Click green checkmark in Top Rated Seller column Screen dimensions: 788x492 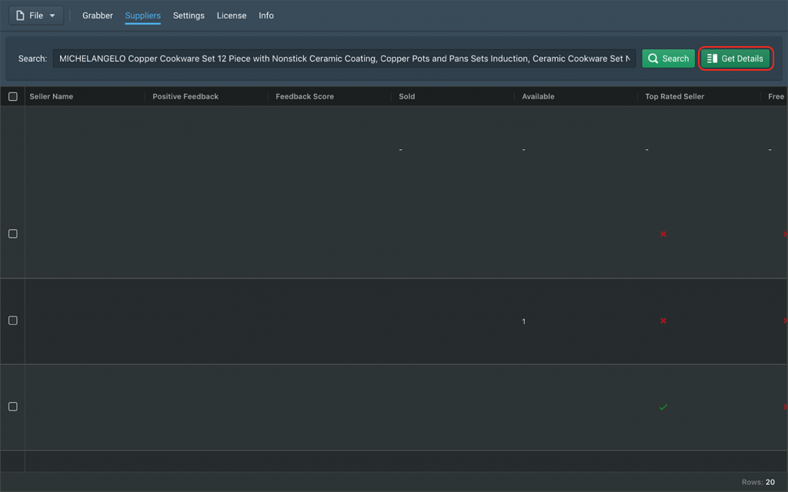click(663, 407)
